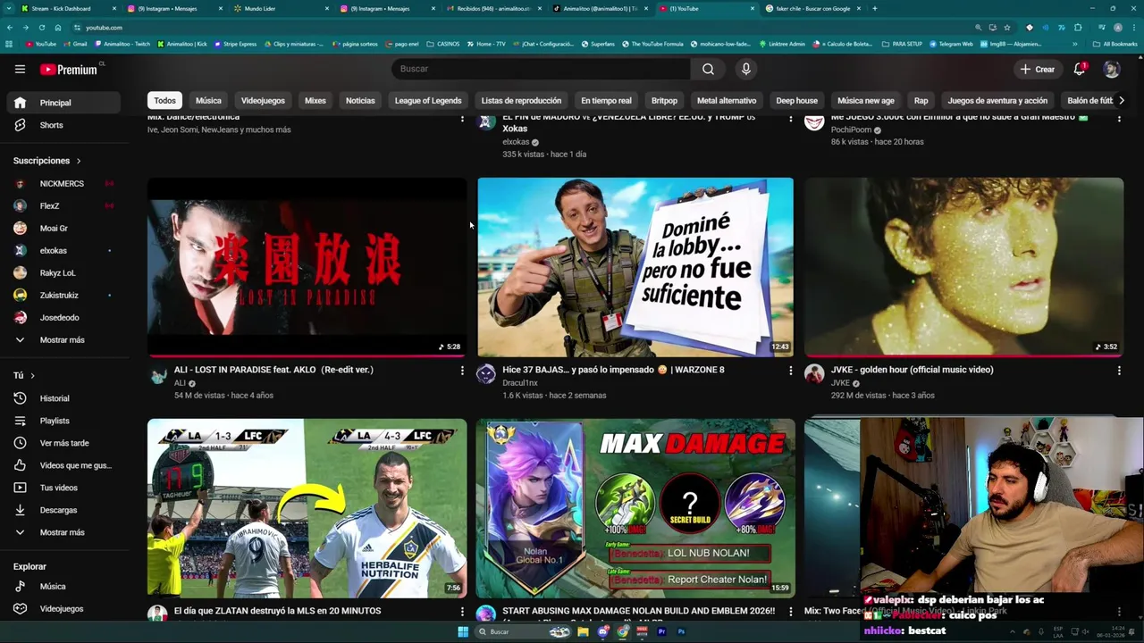Play the MAX DAMAGE Nolan thumbnail

635,508
